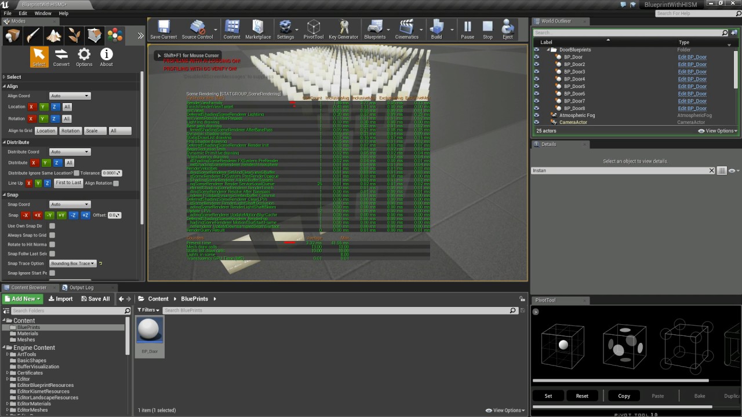
Task: Click the Reset button in PivotTool
Action: [582, 396]
